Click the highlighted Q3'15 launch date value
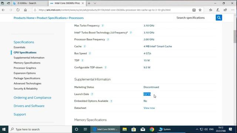The height and width of the screenshot is (133, 237). [x=147, y=94]
